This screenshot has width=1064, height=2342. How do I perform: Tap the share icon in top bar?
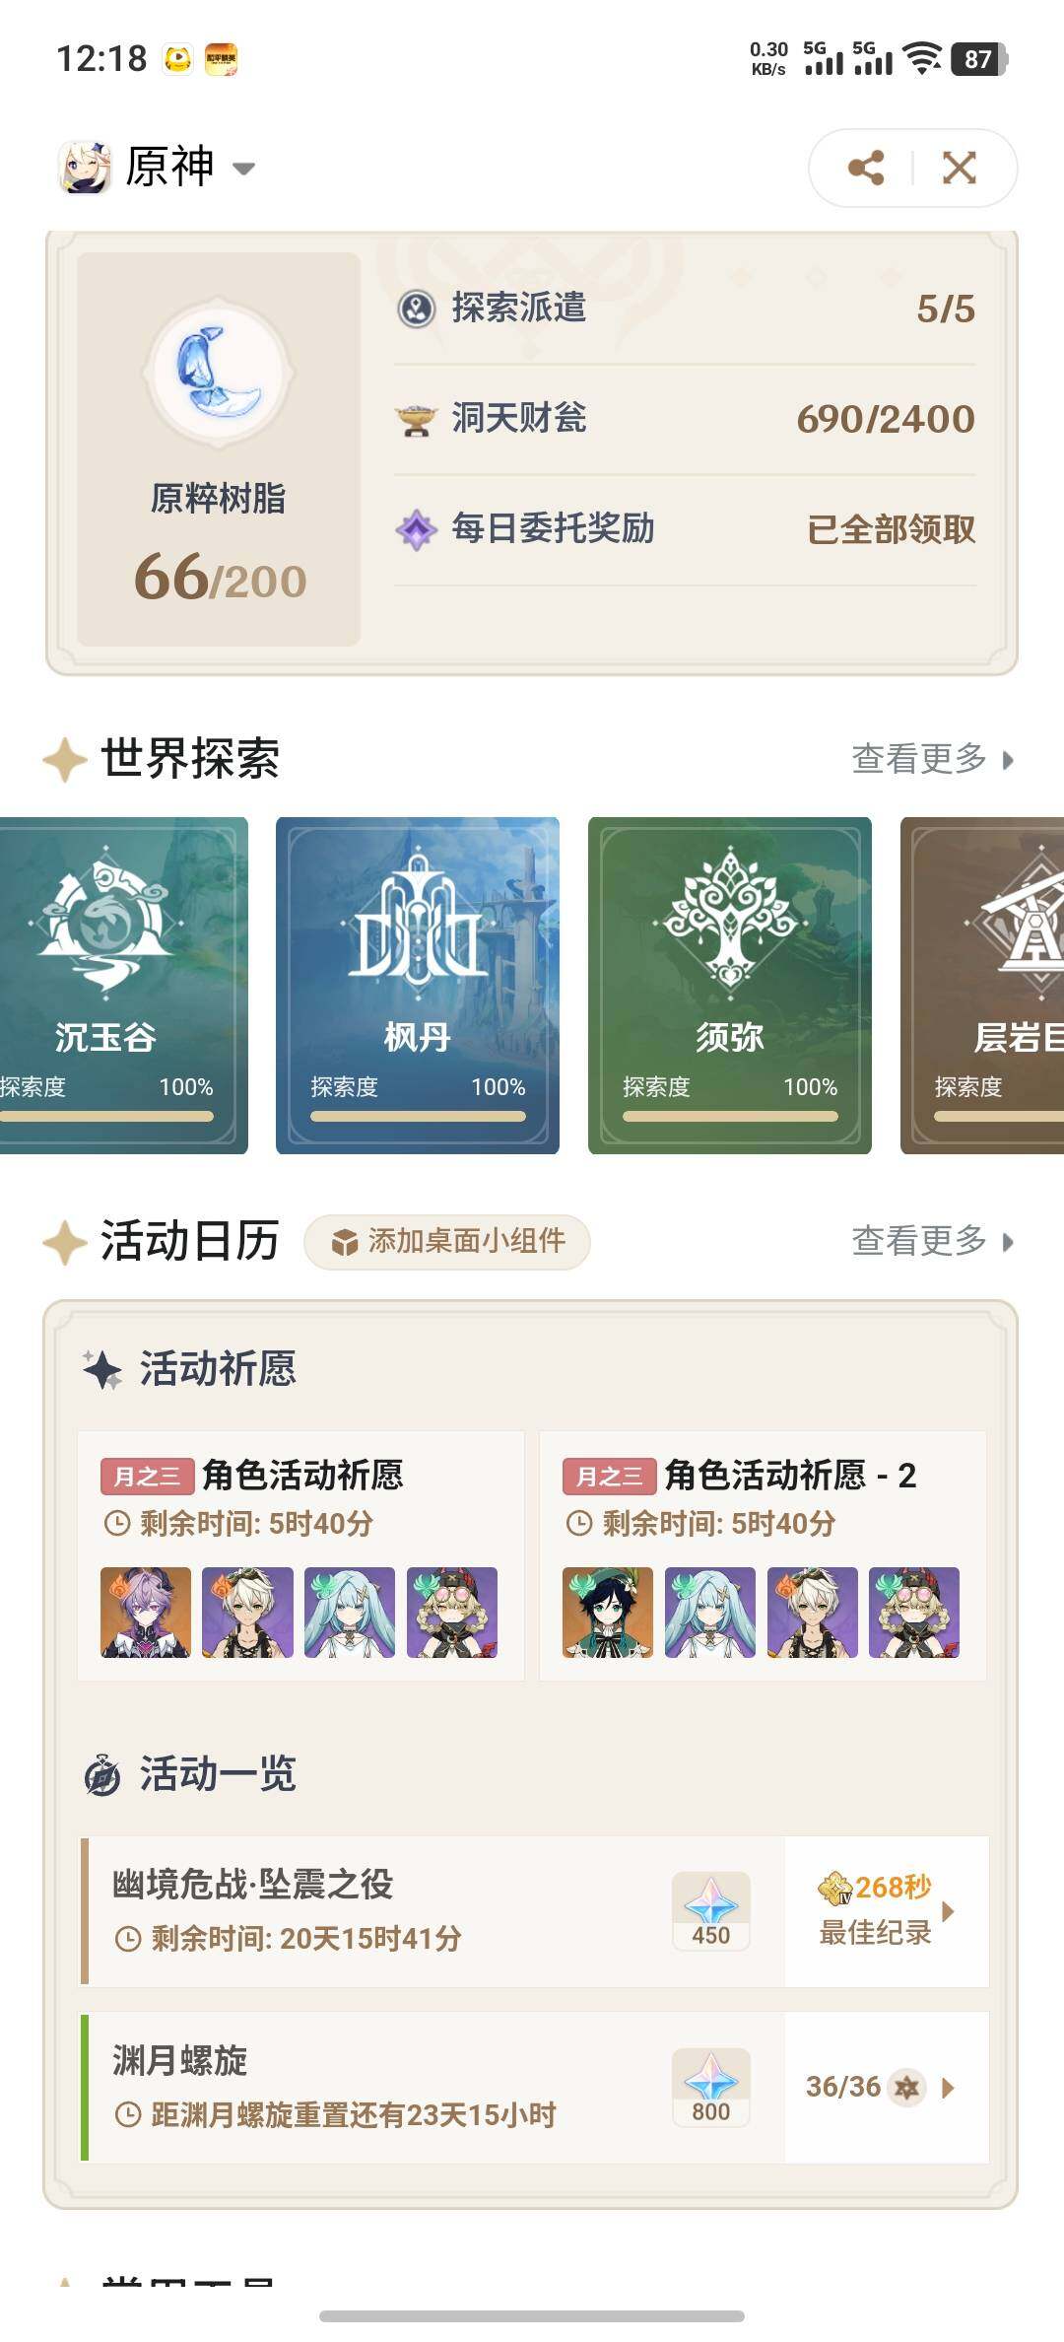(865, 168)
